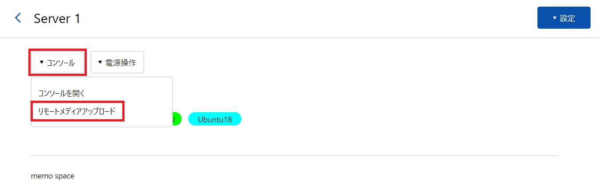Click the triangle icon on the 設定 button

point(554,18)
